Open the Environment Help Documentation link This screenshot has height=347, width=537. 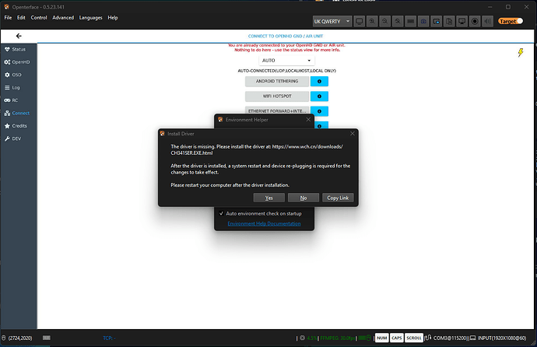264,223
